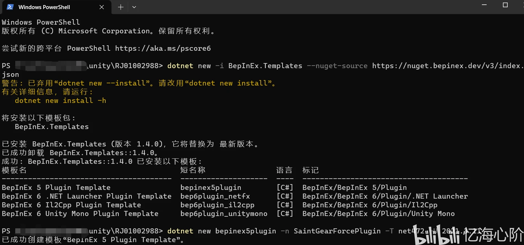Click the bep6plugin_il2cpp short name
The width and height of the screenshot is (524, 245).
217,205
